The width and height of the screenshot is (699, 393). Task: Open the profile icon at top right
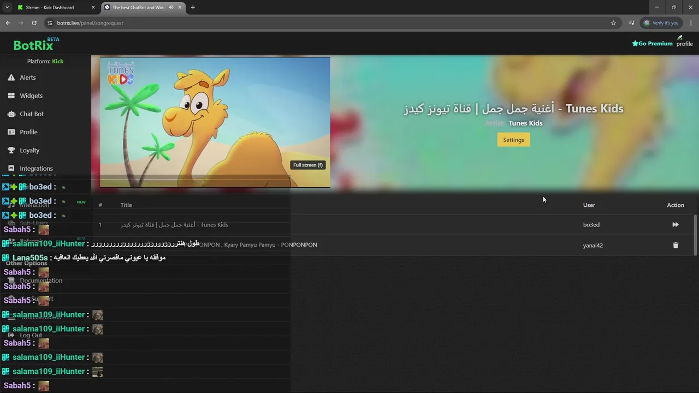click(x=684, y=41)
